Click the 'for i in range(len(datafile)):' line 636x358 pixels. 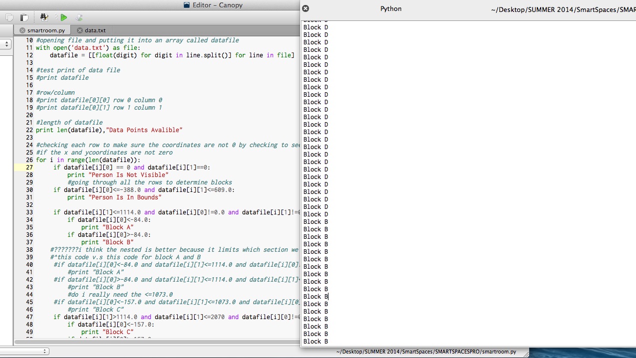[88, 160]
